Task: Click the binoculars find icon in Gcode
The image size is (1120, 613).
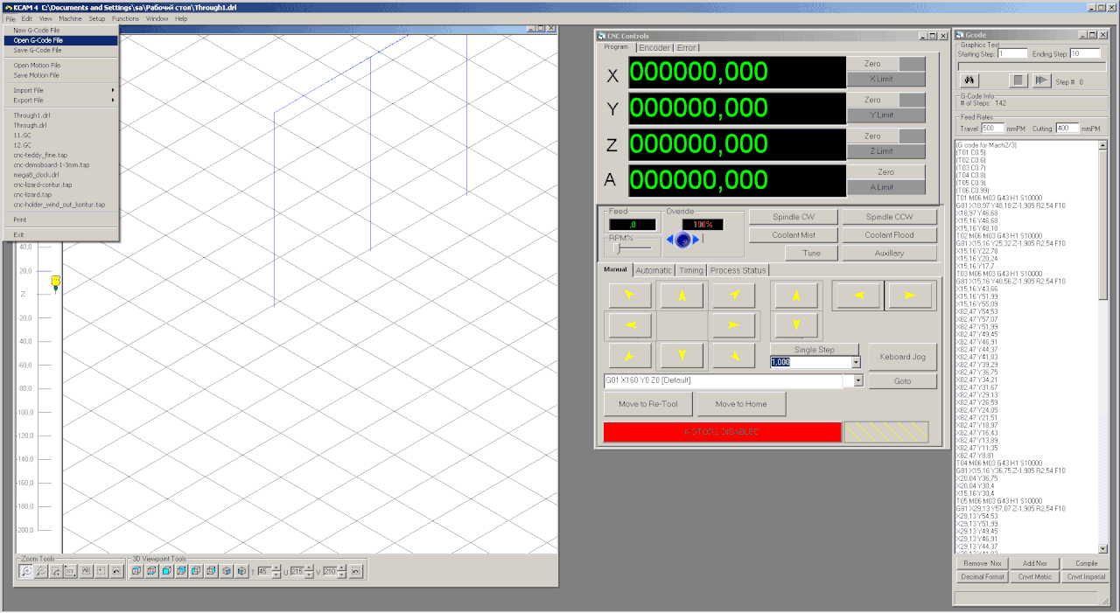Action: tap(969, 80)
